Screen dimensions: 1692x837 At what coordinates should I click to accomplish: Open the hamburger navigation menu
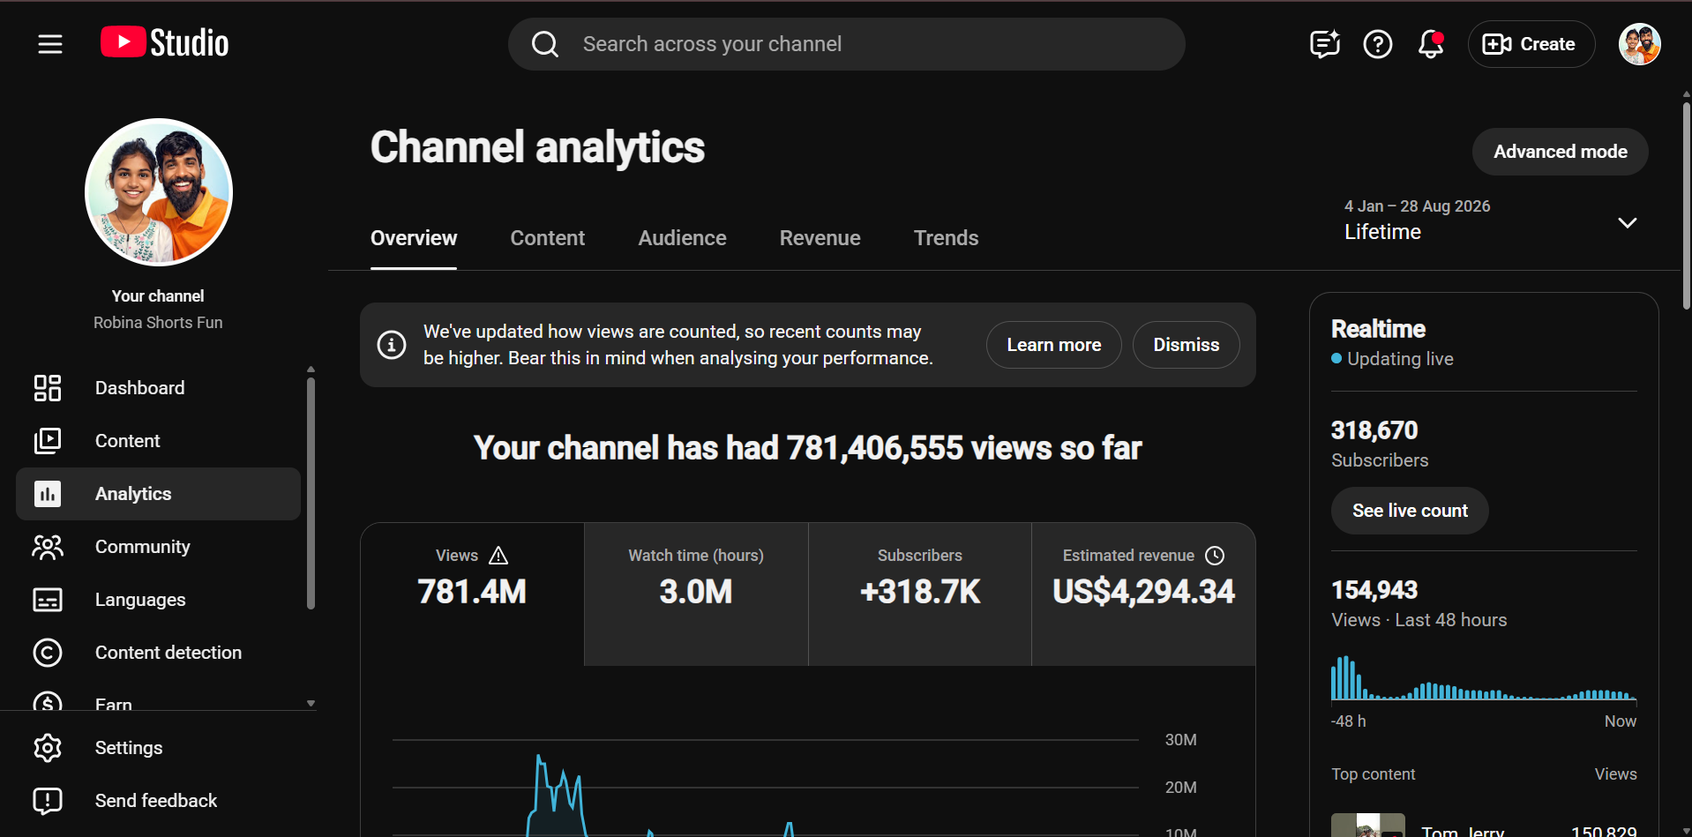coord(50,44)
